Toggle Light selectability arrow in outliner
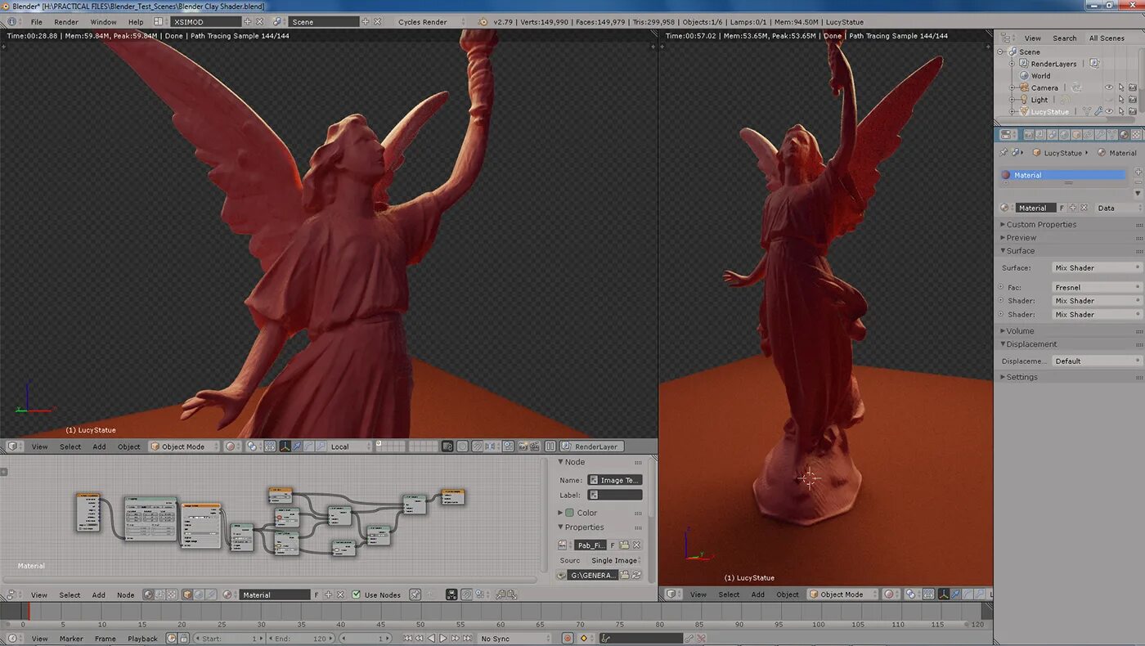Image resolution: width=1145 pixels, height=646 pixels. click(1120, 100)
